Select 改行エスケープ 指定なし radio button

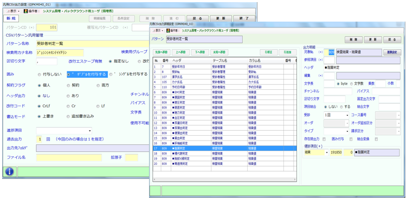(111, 61)
